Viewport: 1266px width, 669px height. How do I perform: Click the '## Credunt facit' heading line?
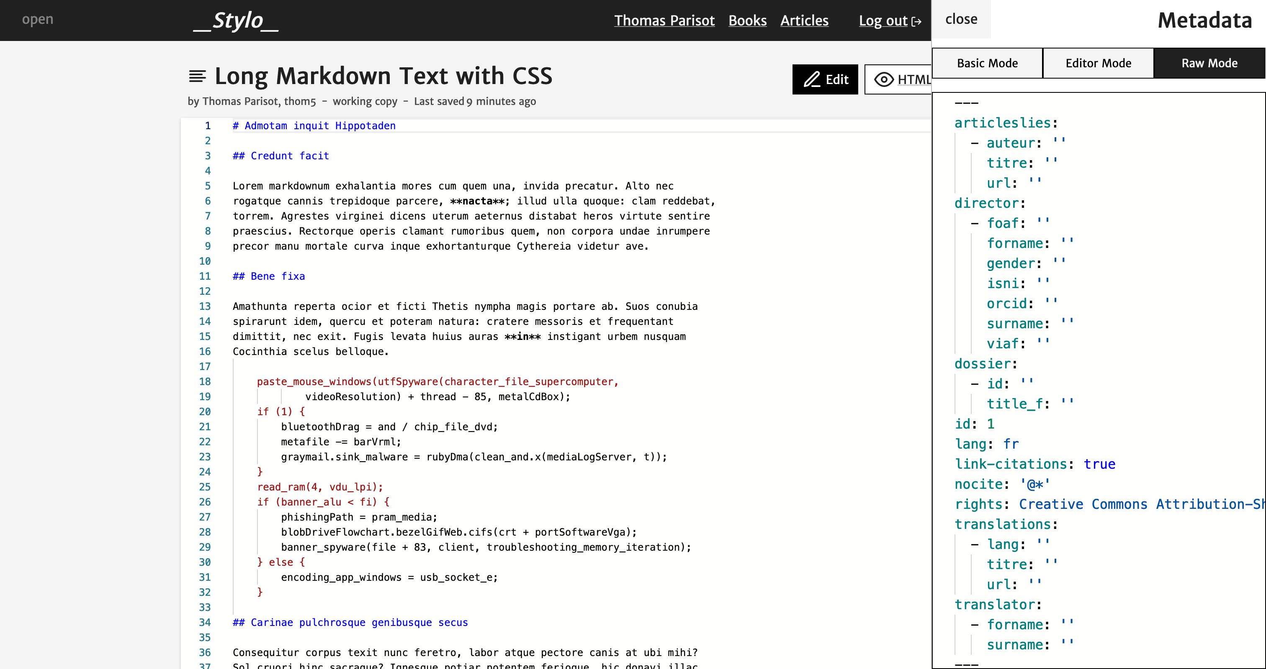tap(280, 156)
